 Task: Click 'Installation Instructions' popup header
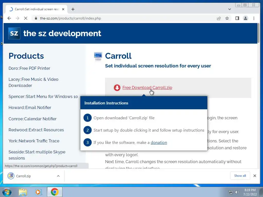click(x=144, y=103)
